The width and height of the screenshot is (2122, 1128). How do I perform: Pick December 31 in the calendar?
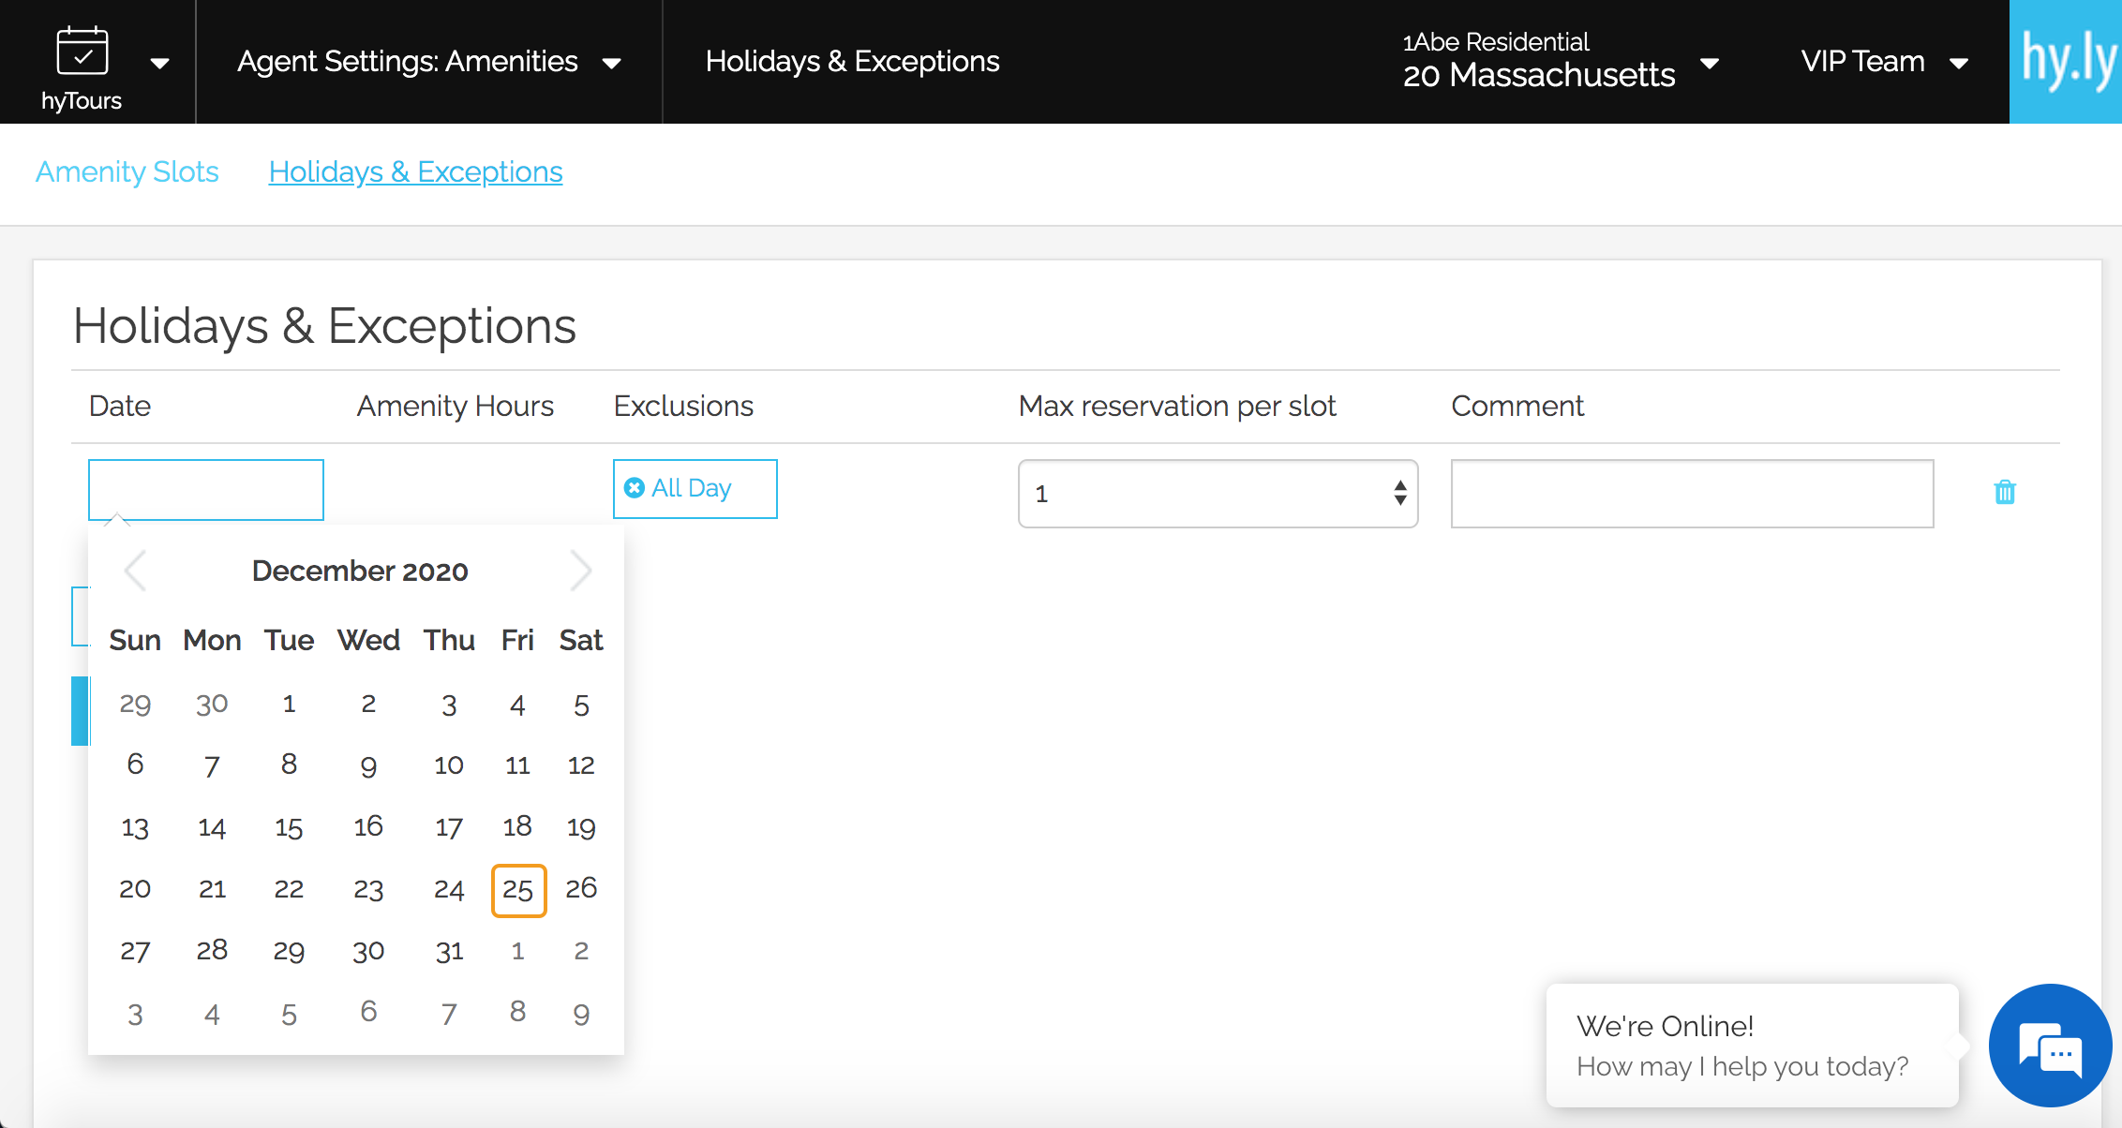click(449, 952)
